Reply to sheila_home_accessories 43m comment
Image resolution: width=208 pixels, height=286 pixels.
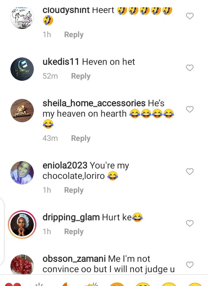[x=81, y=138]
